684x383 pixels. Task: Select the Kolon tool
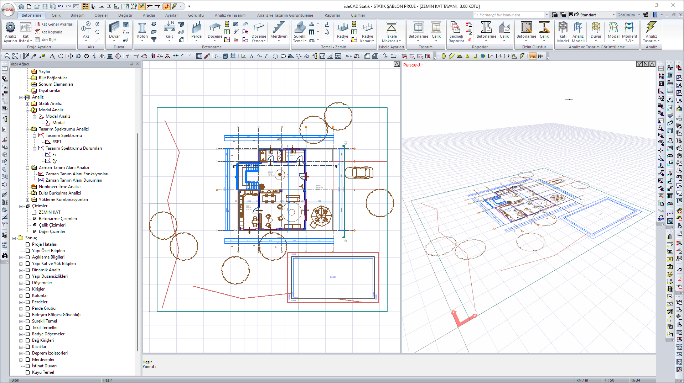pos(142,28)
